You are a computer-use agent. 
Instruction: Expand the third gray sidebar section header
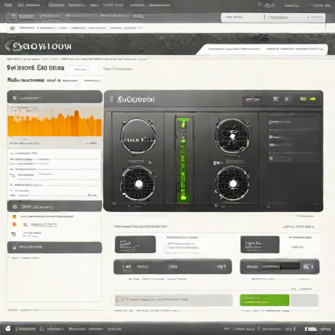tap(54, 247)
